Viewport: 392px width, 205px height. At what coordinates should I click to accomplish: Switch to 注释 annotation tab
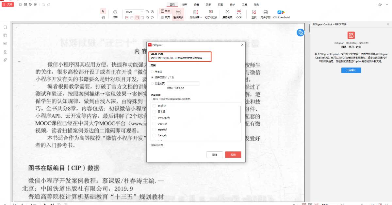coord(184,5)
